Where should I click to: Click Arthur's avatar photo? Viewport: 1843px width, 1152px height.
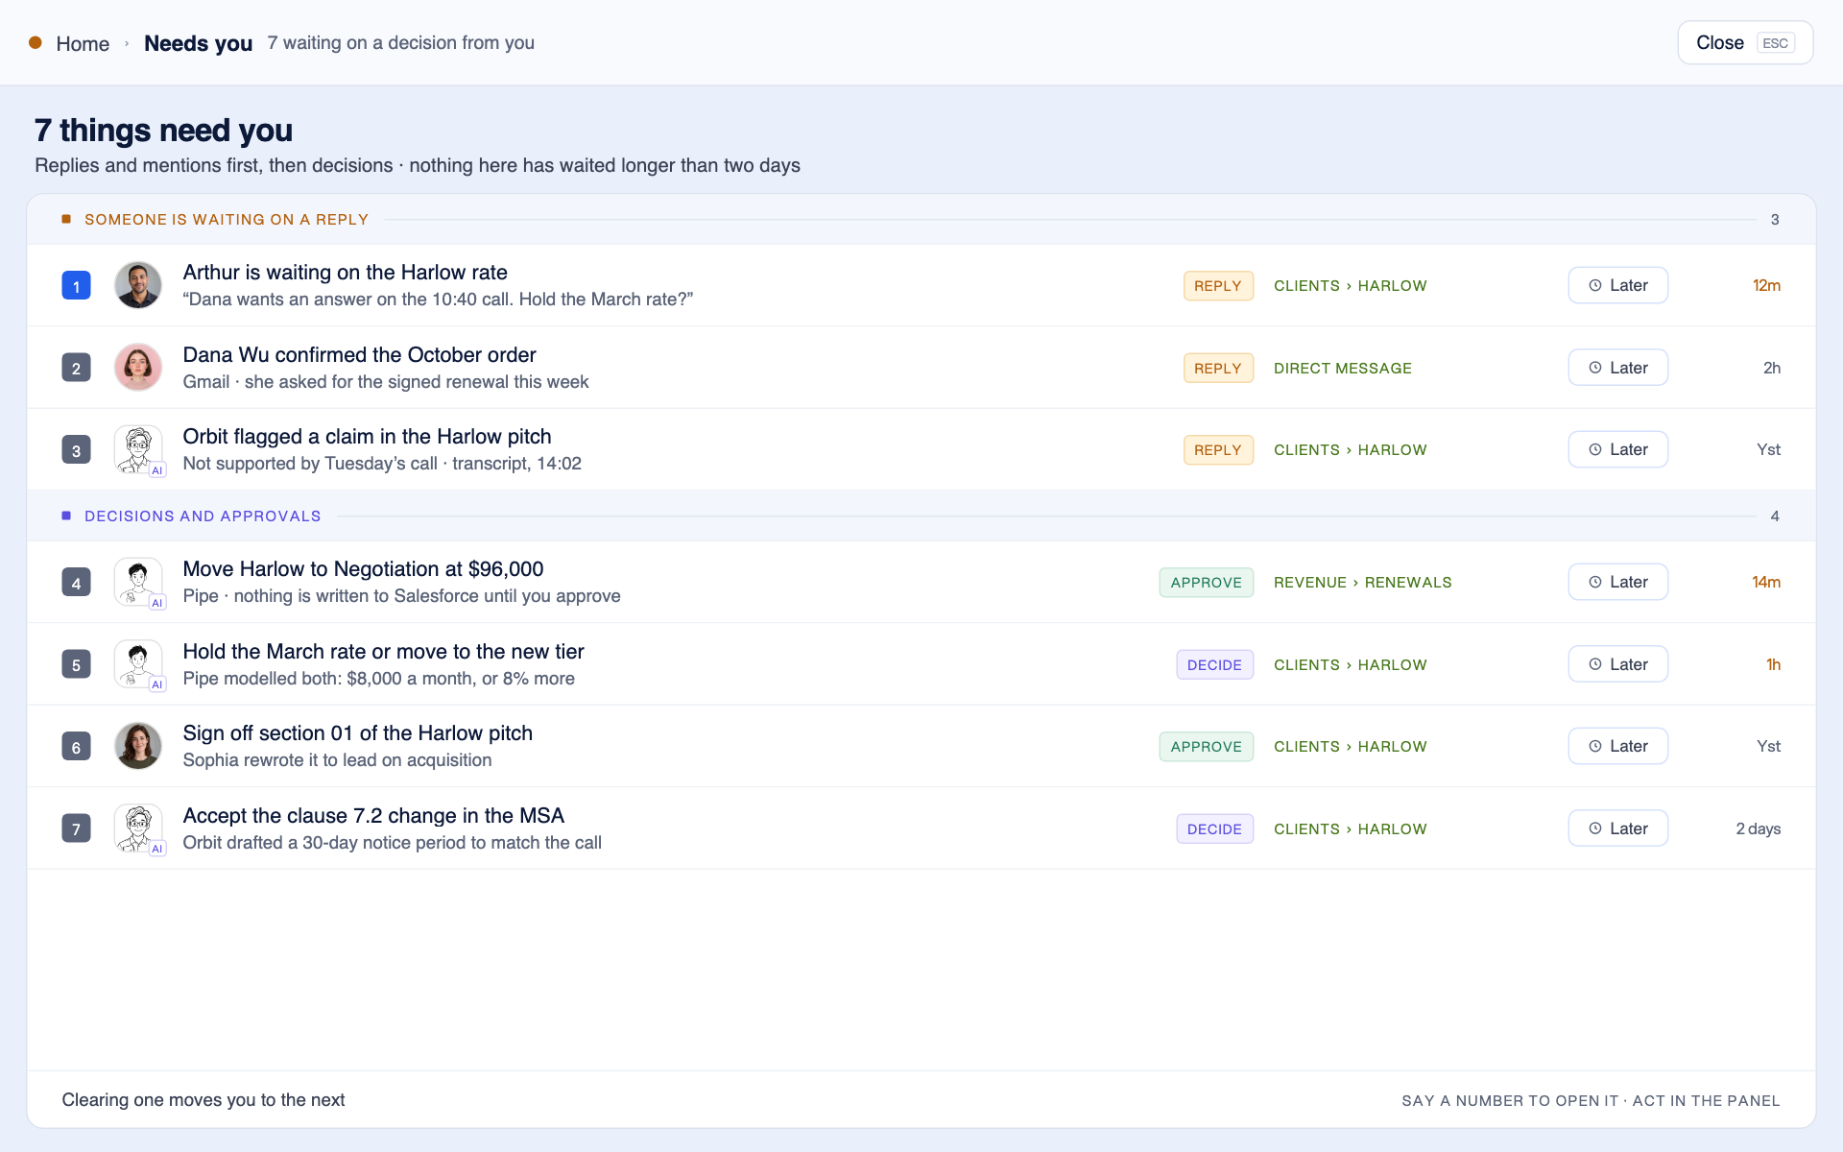pyautogui.click(x=138, y=285)
